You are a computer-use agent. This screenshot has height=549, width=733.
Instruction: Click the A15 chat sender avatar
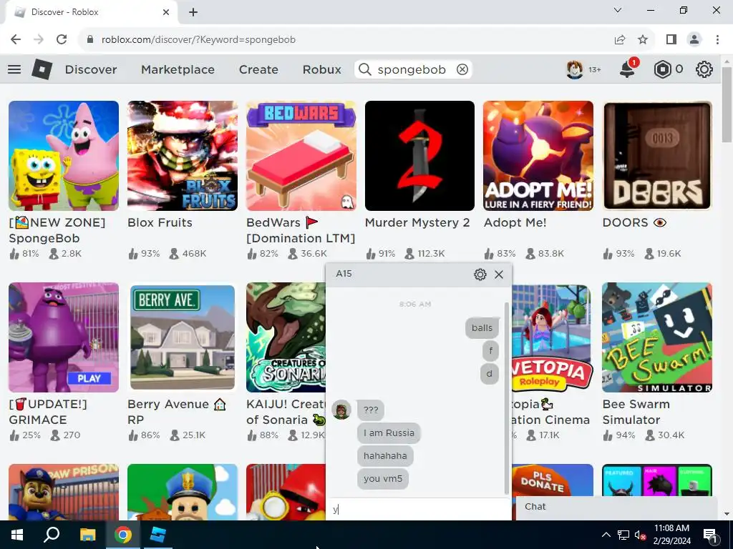(341, 410)
